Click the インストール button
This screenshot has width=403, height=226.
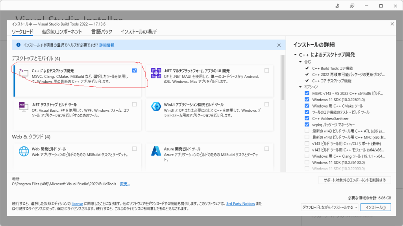(x=376, y=207)
